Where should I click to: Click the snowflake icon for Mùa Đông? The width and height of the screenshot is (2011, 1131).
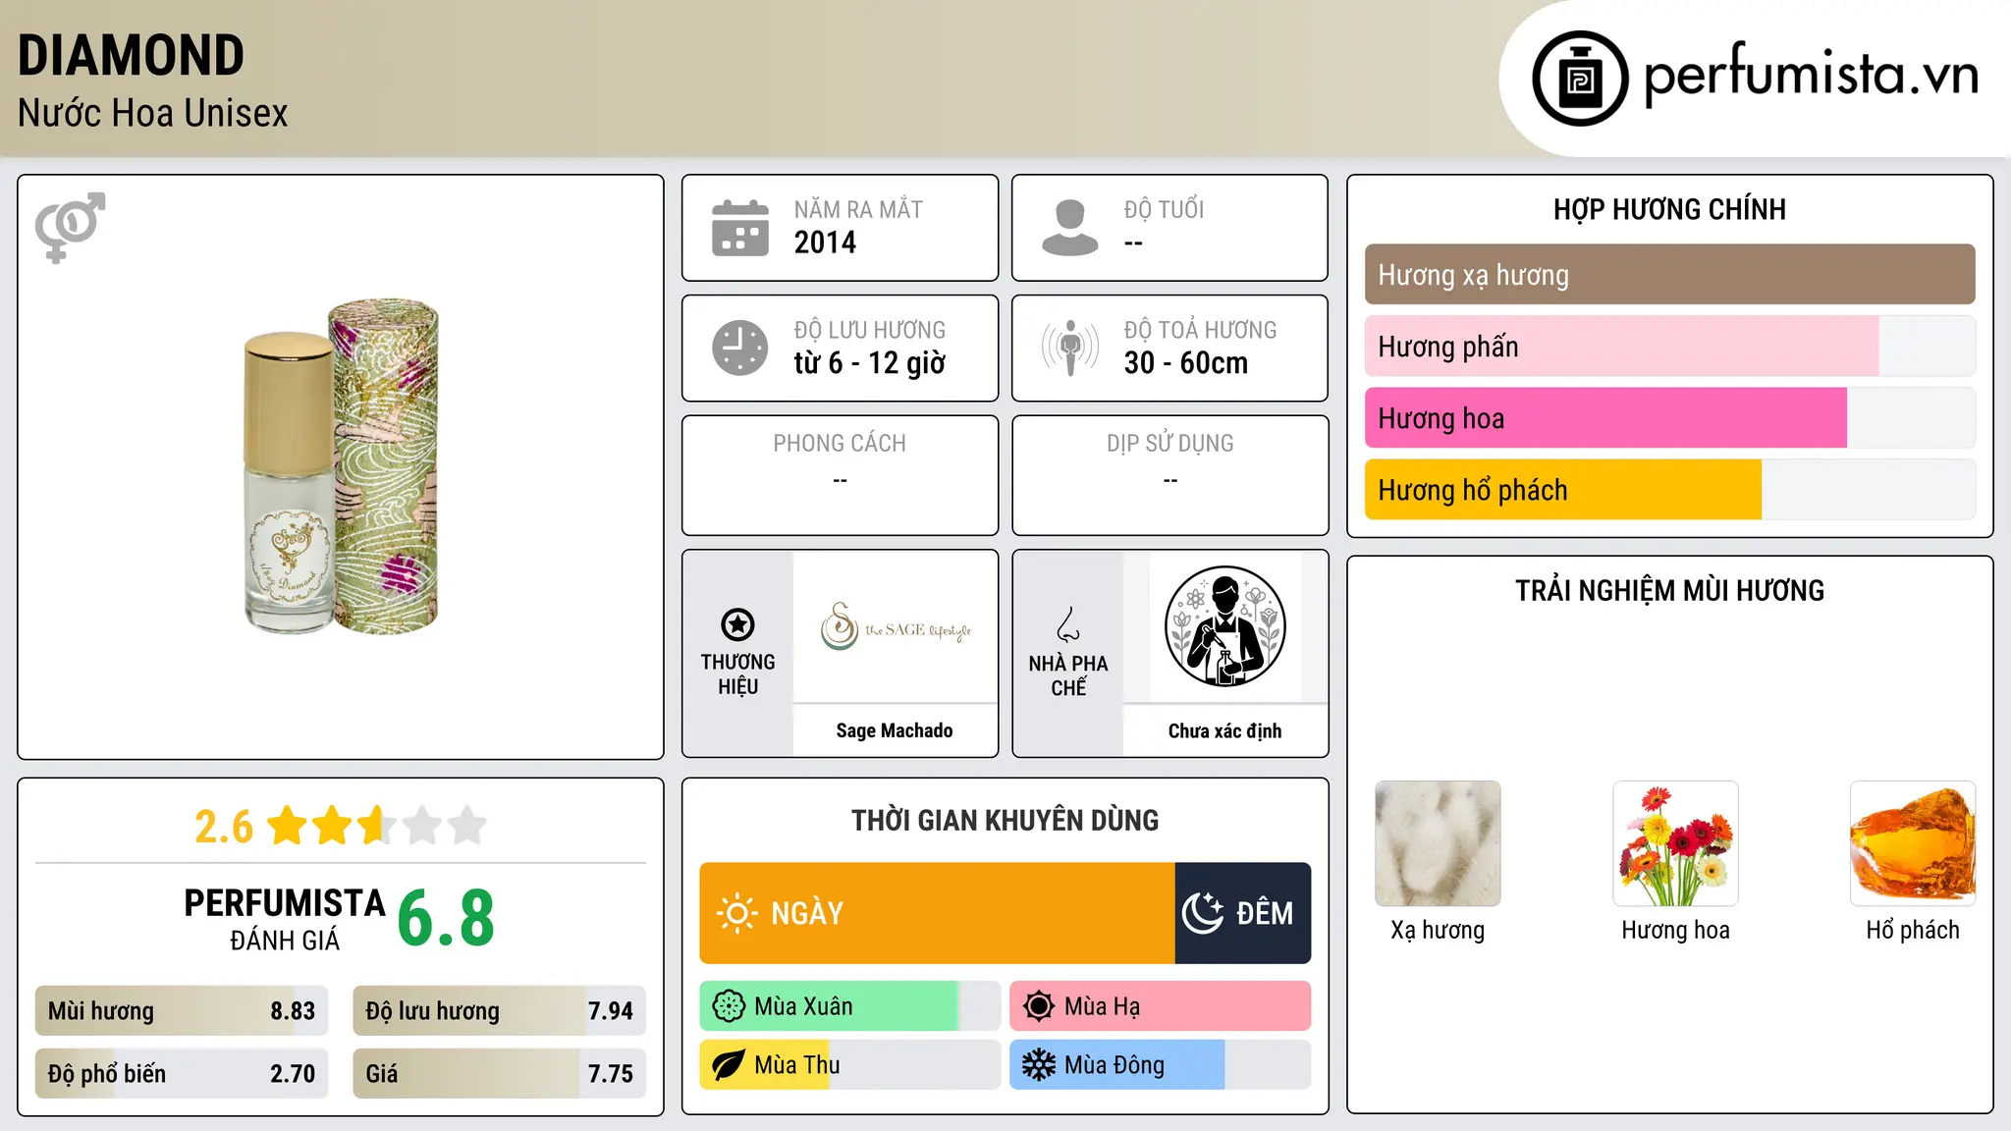1039,1065
